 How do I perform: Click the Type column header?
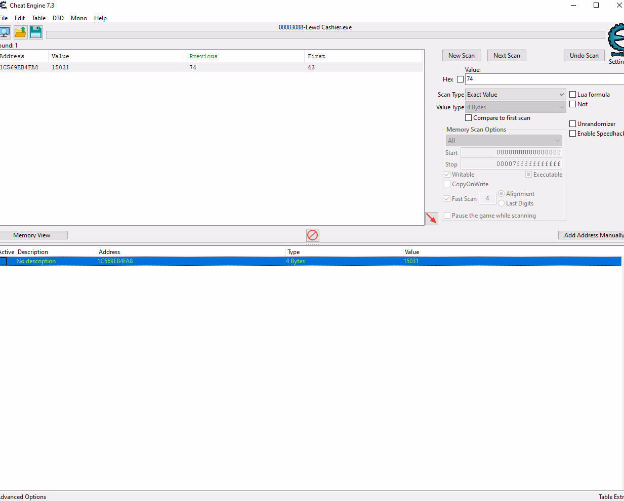point(344,252)
